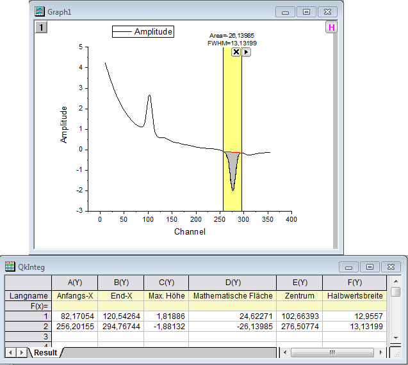Viewport: 408px width, 365px height.
Task: Click cell value -26,13985
Action: pos(233,326)
